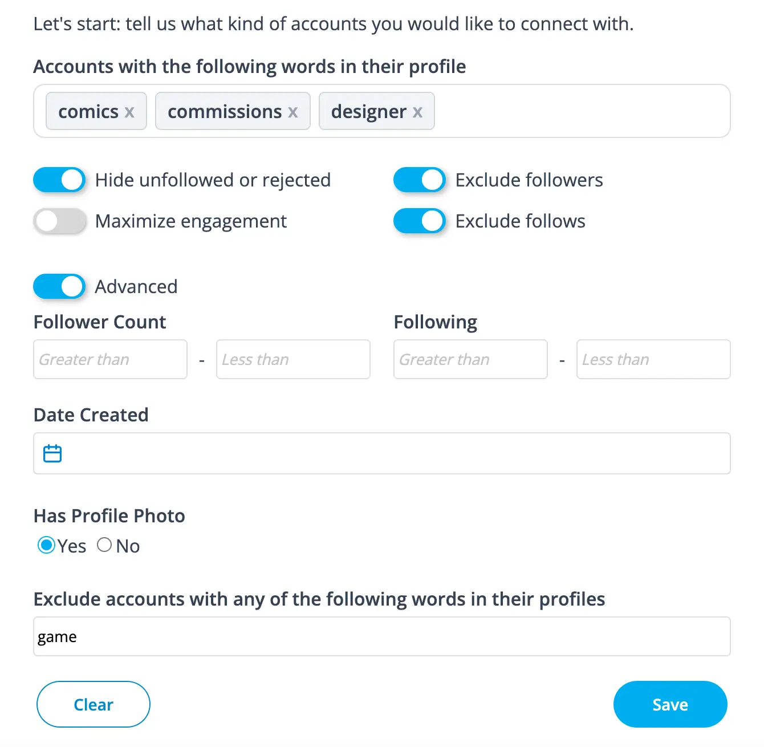Click Follower Count Greater than field

click(110, 359)
